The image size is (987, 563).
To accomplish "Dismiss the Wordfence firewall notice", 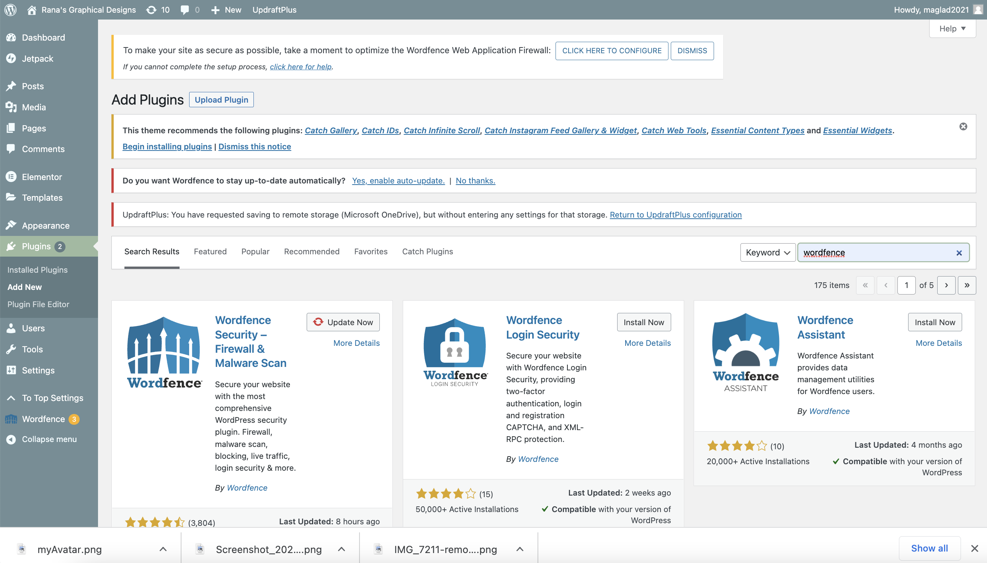I will click(692, 51).
